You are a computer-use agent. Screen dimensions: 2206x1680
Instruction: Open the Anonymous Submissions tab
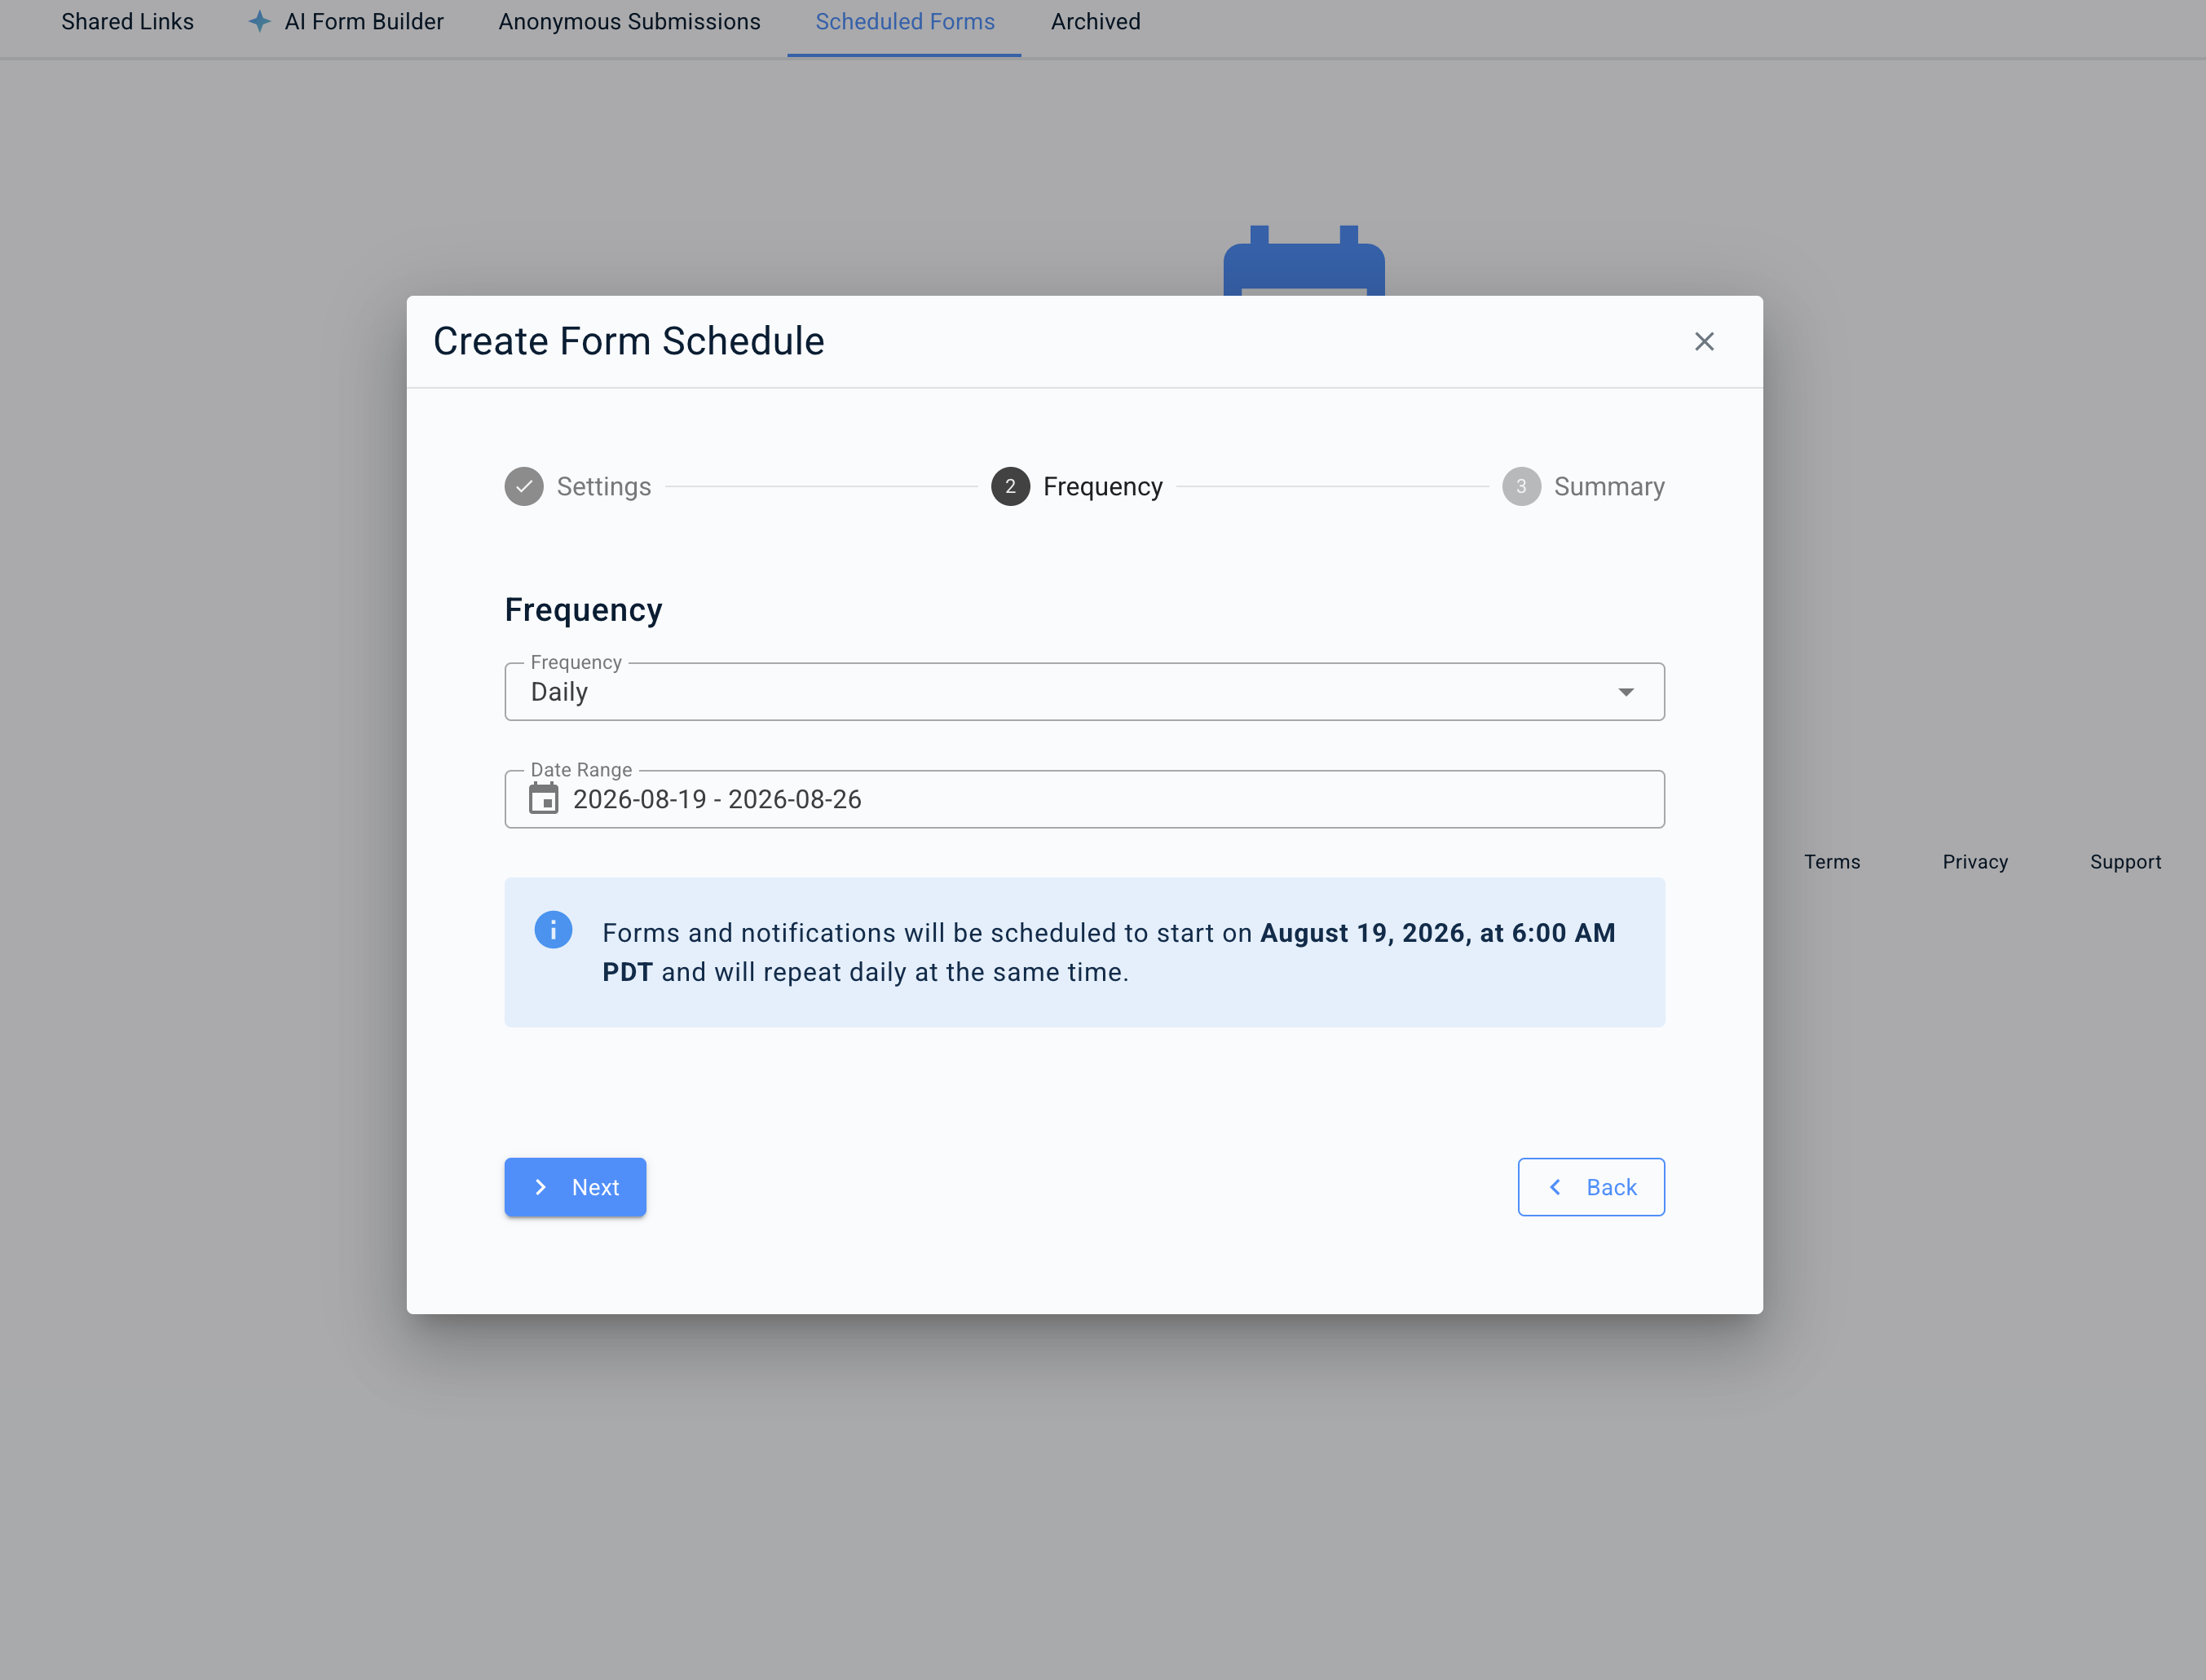[629, 22]
